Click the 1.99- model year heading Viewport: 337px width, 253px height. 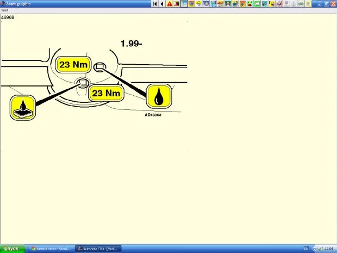coord(131,43)
